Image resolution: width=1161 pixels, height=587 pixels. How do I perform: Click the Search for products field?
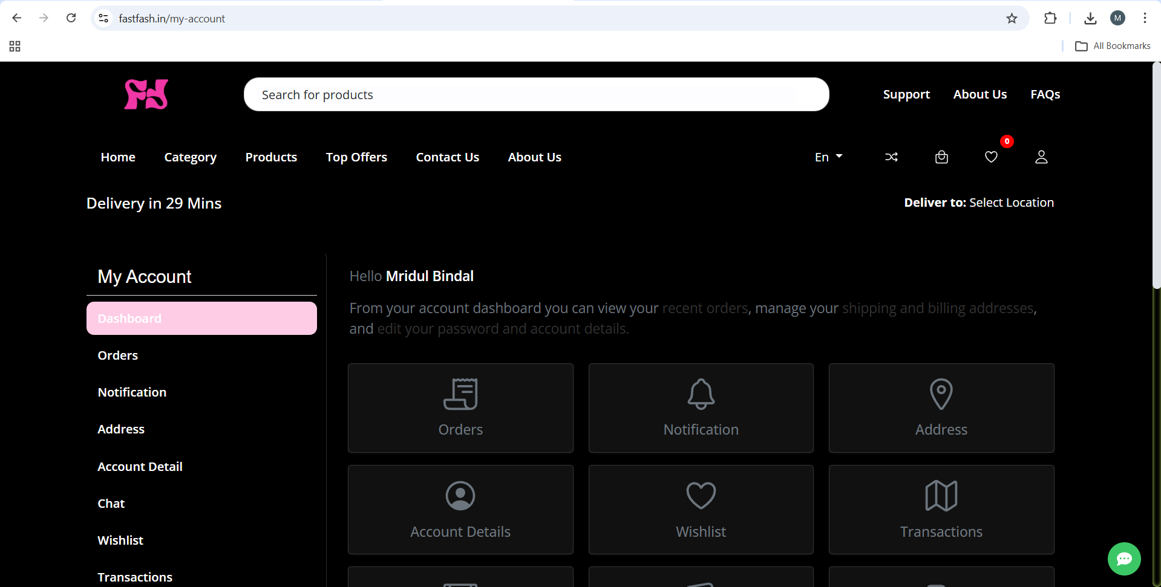(536, 94)
